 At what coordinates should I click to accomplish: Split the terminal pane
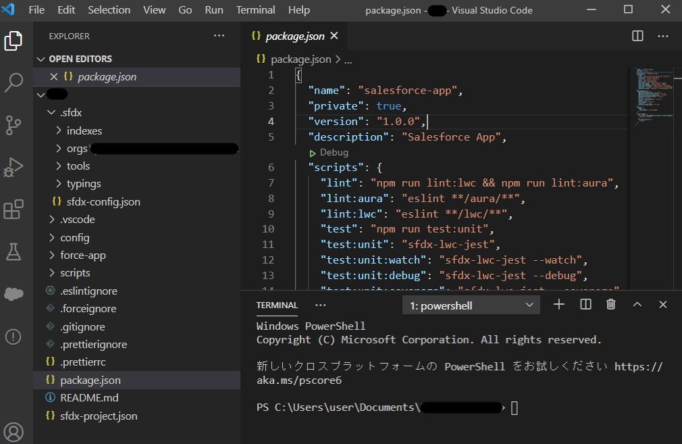click(585, 305)
